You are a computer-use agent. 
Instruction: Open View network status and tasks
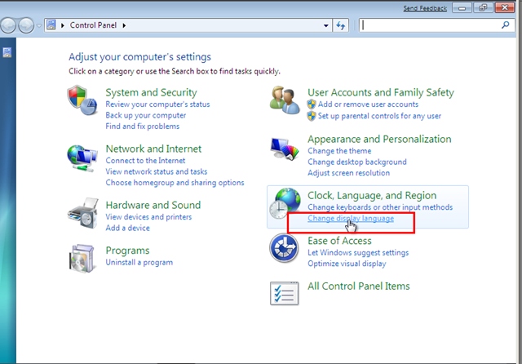tap(156, 171)
